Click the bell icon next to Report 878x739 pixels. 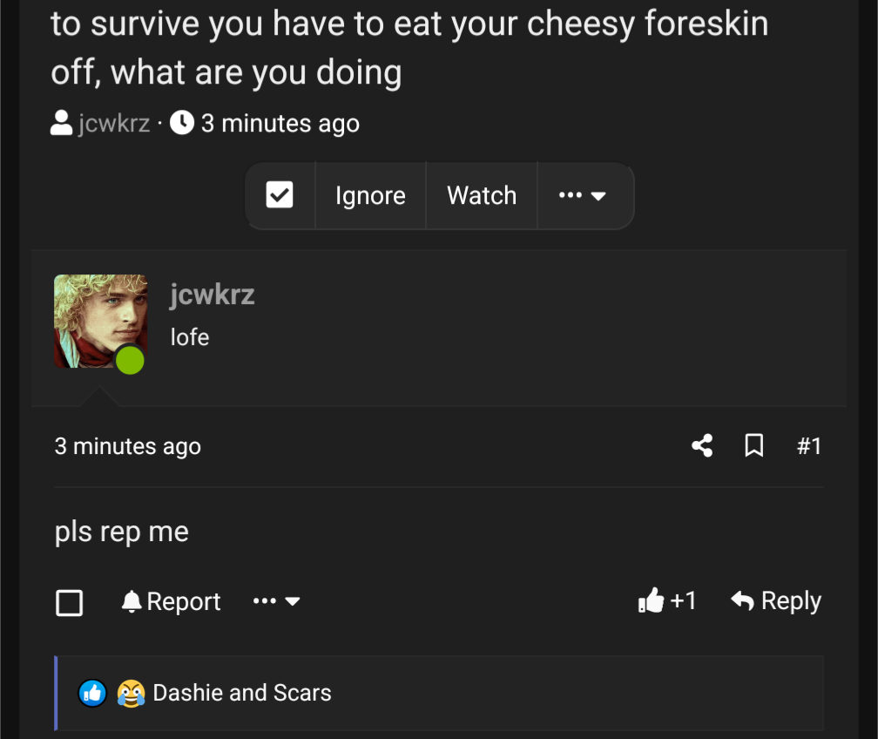130,600
